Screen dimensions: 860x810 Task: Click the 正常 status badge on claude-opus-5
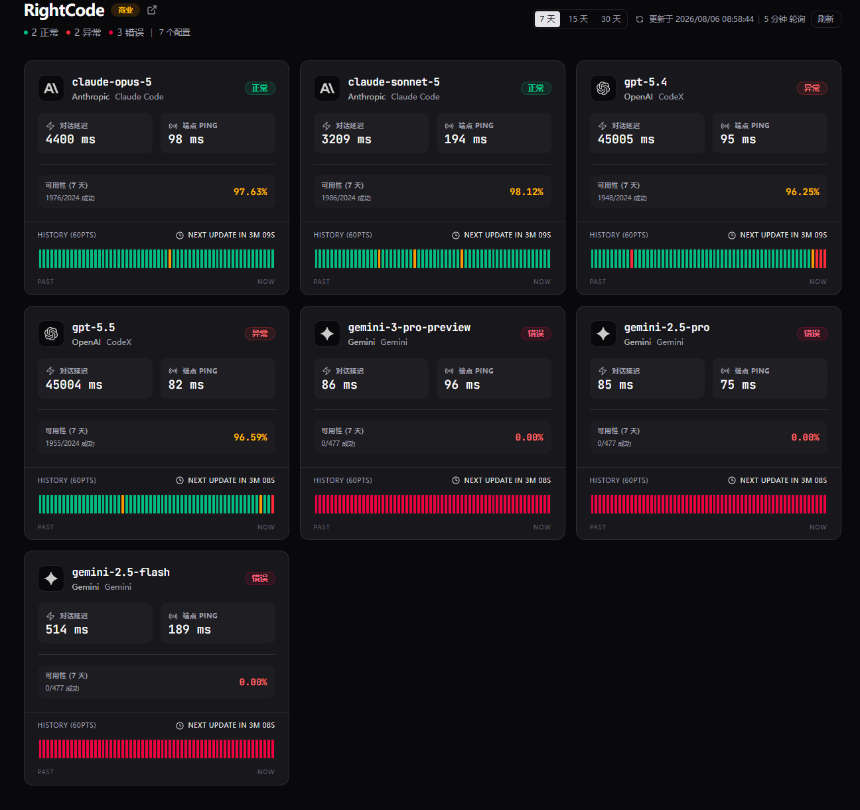click(x=260, y=88)
